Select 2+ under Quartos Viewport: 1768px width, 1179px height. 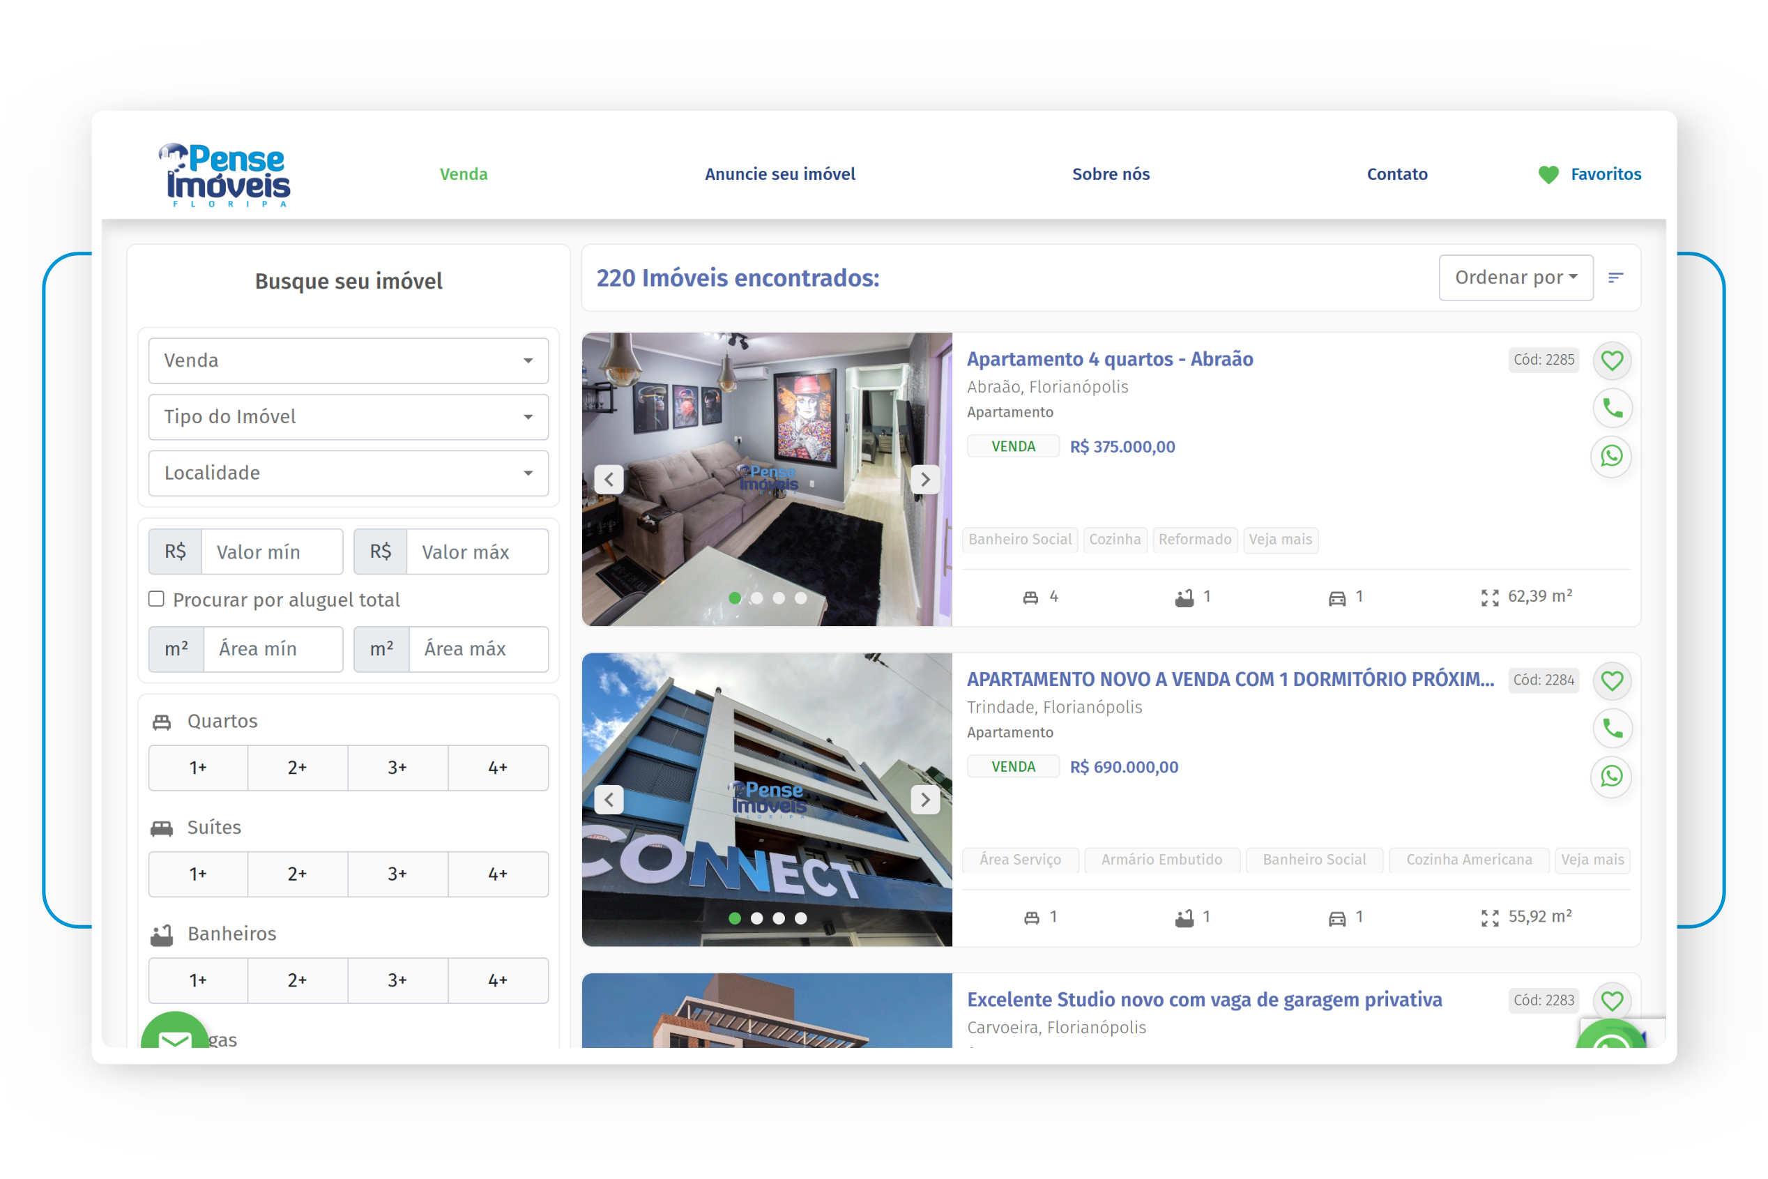coord(298,768)
